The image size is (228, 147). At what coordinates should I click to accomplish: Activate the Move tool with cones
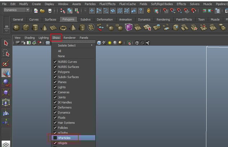pyautogui.click(x=6, y=73)
